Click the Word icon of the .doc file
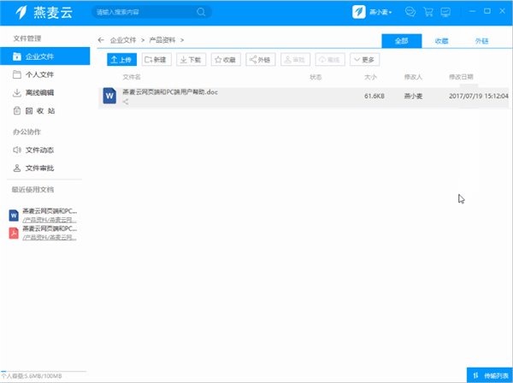Image resolution: width=513 pixels, height=383 pixels. coord(109,96)
